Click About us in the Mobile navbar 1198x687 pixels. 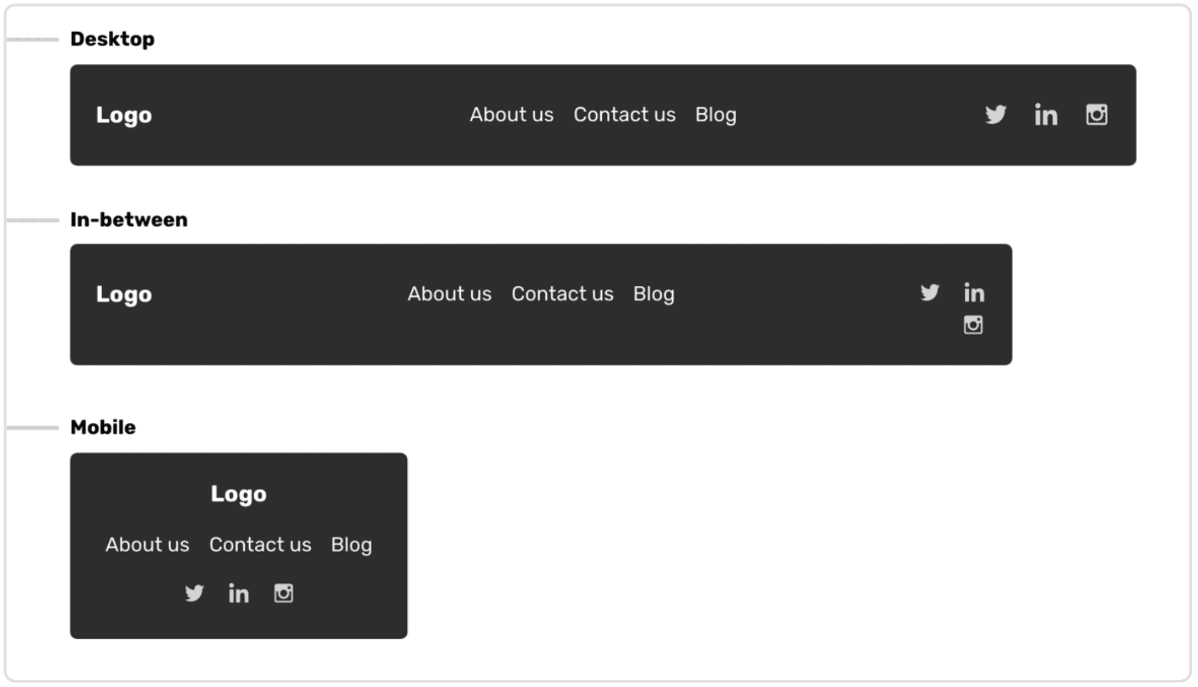click(147, 545)
